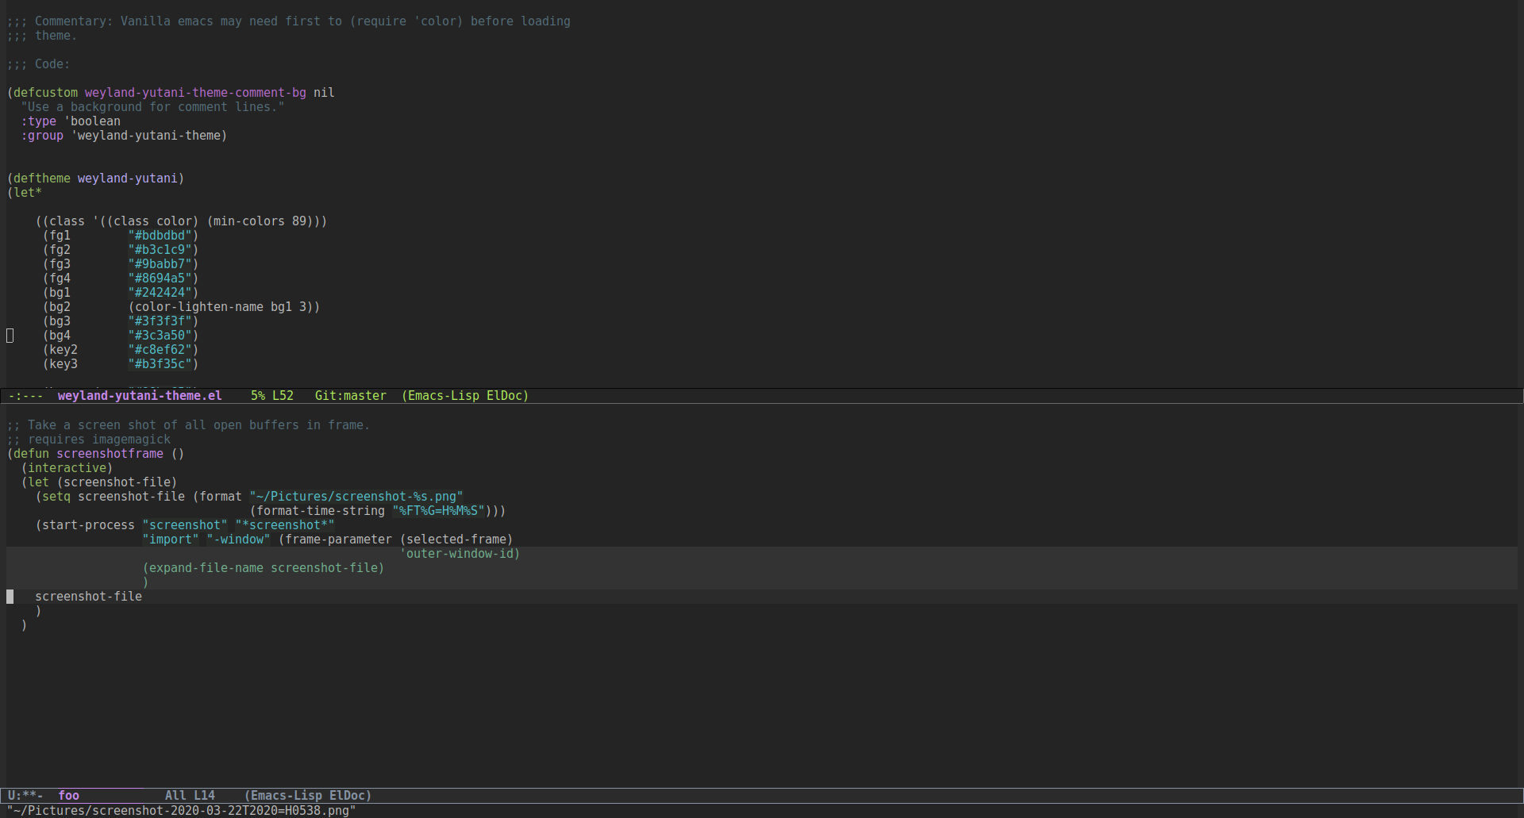Click the U:**- status in foo mode line

(25, 795)
